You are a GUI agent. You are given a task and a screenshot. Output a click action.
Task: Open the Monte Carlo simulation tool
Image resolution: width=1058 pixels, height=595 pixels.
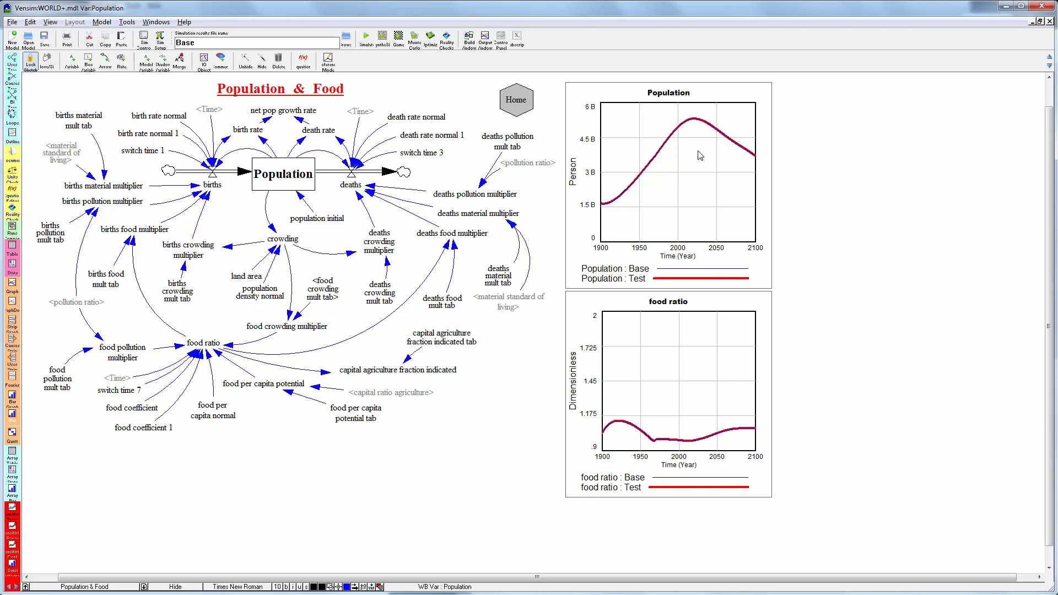point(414,39)
